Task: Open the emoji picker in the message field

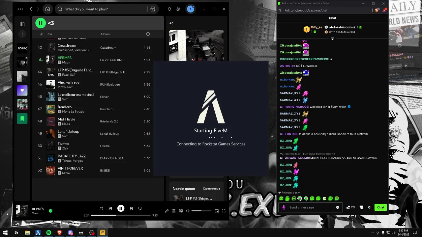Action: click(338, 207)
